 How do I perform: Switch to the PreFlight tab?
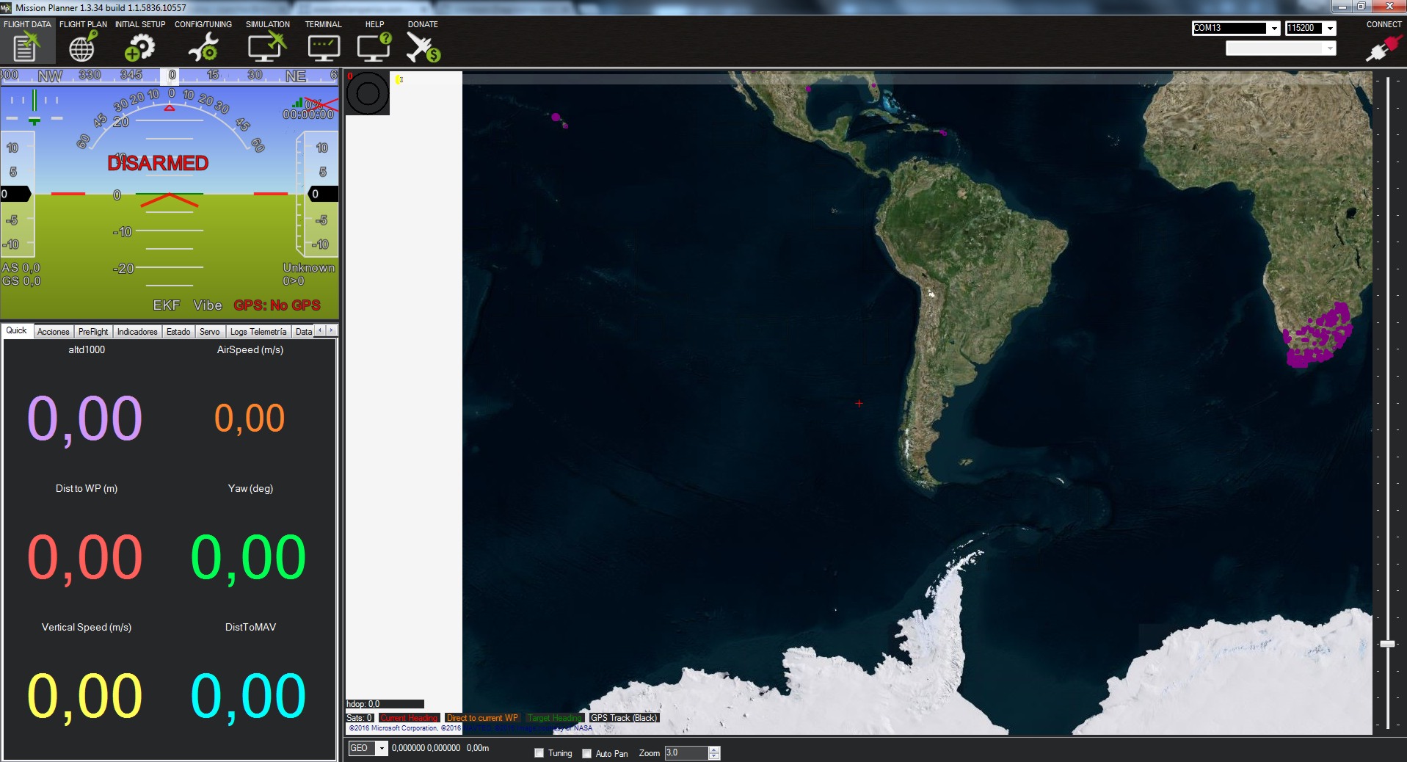93,332
